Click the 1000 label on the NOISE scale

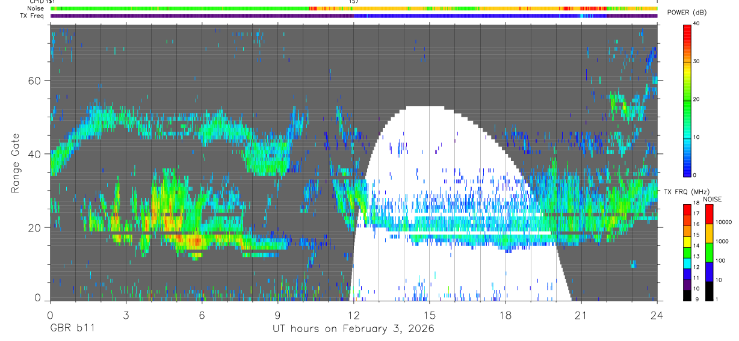pos(722,242)
